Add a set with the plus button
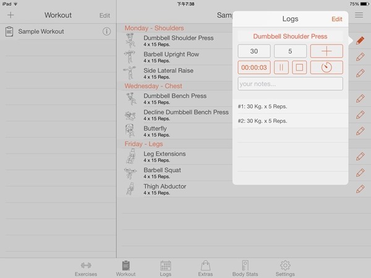This screenshot has width=371, height=278. click(326, 51)
